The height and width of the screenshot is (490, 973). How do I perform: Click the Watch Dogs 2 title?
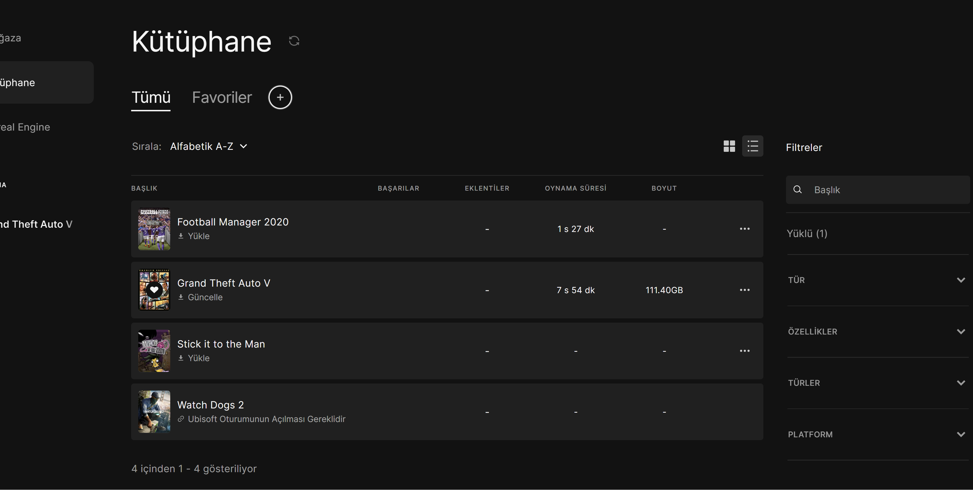(x=210, y=405)
